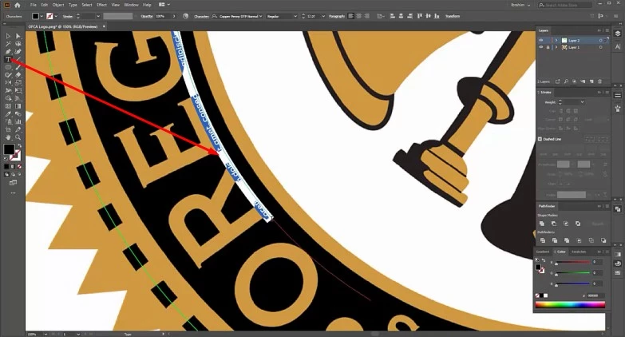Hide Layer 1 with eye icon
Screen dimensions: 625x337
coord(541,47)
